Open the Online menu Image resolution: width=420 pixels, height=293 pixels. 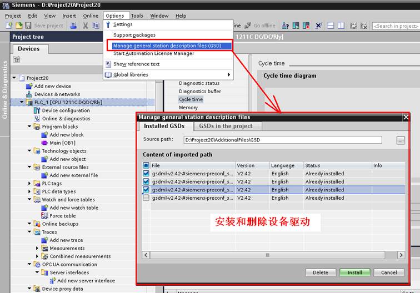[x=91, y=16]
